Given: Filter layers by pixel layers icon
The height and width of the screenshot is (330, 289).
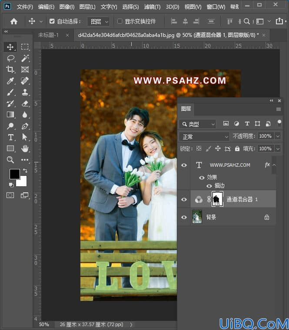Looking at the screenshot, I should 226,124.
